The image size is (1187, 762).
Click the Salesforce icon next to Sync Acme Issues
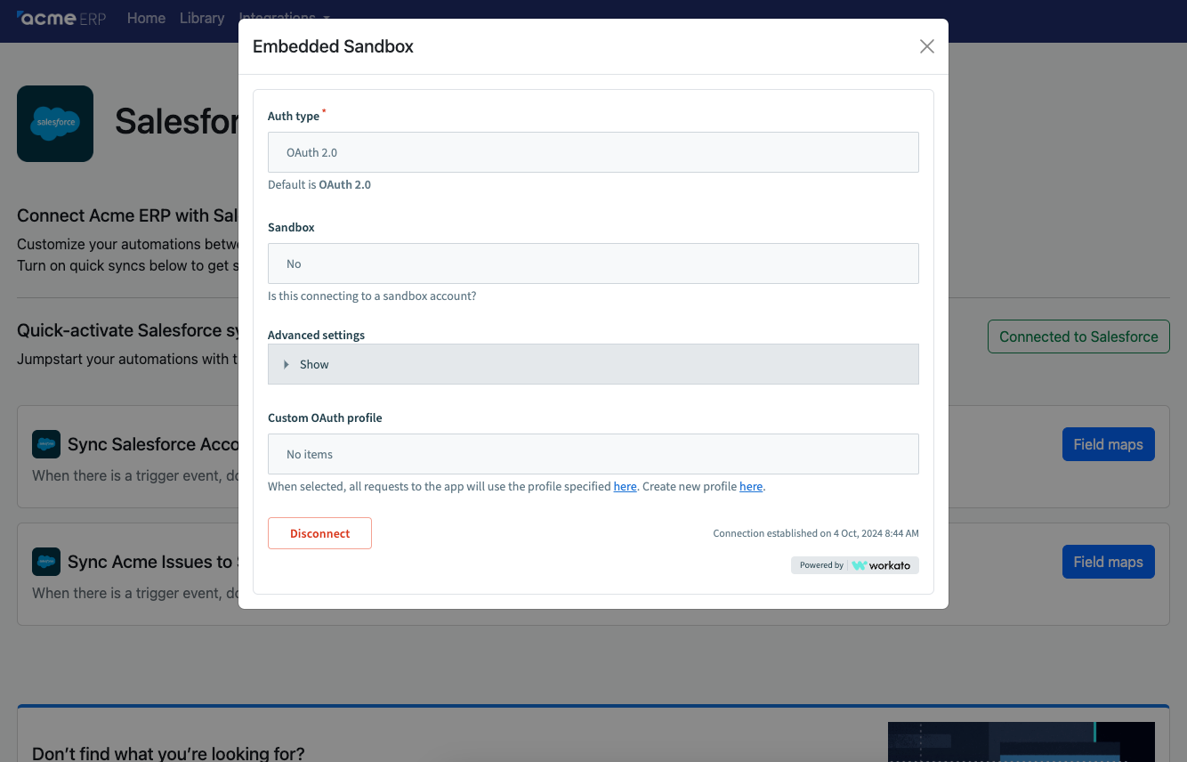pyautogui.click(x=45, y=561)
